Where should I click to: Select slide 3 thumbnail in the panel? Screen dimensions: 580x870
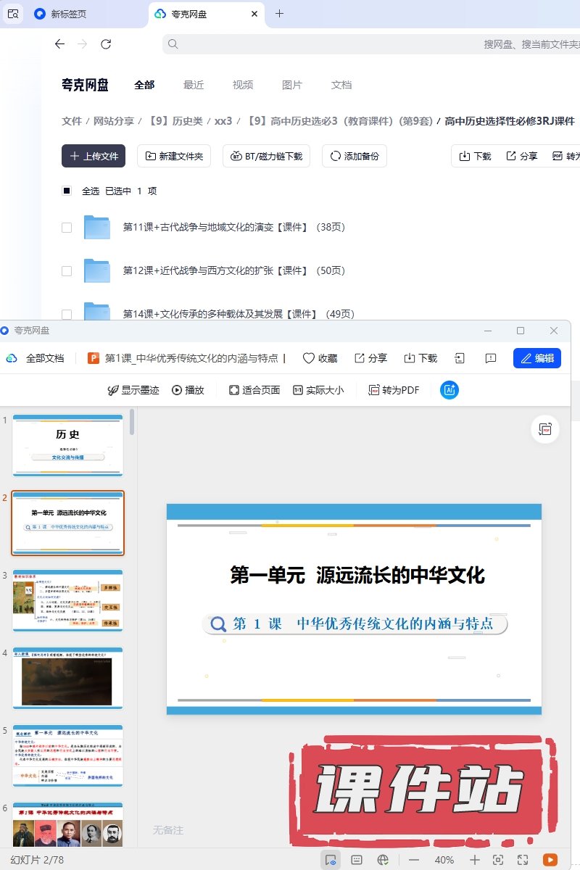point(68,600)
